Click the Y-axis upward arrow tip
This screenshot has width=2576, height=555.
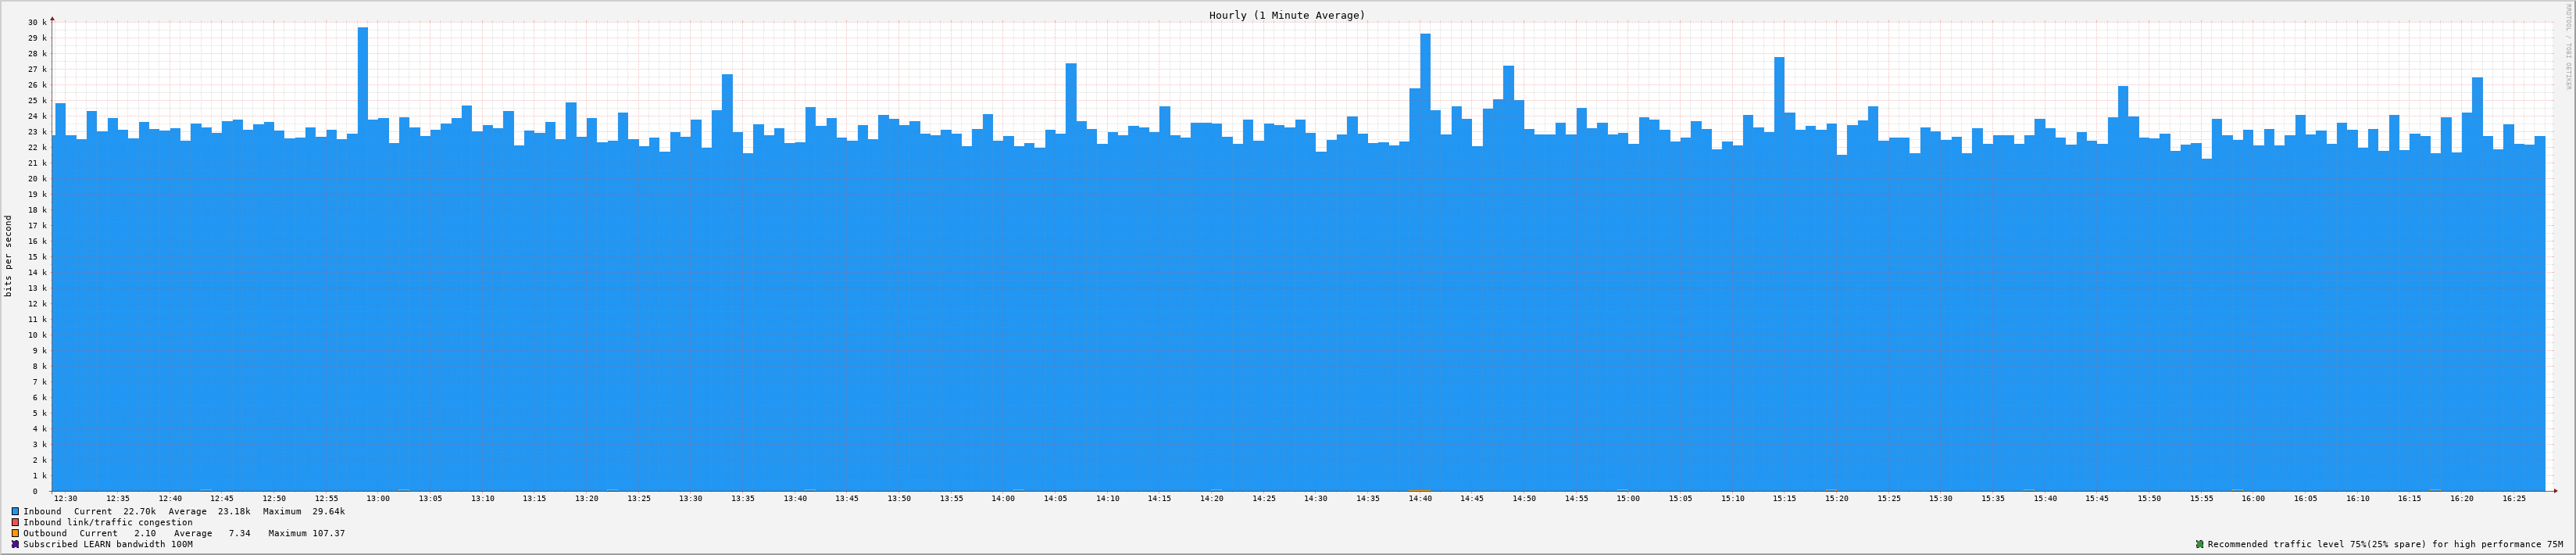tap(52, 18)
